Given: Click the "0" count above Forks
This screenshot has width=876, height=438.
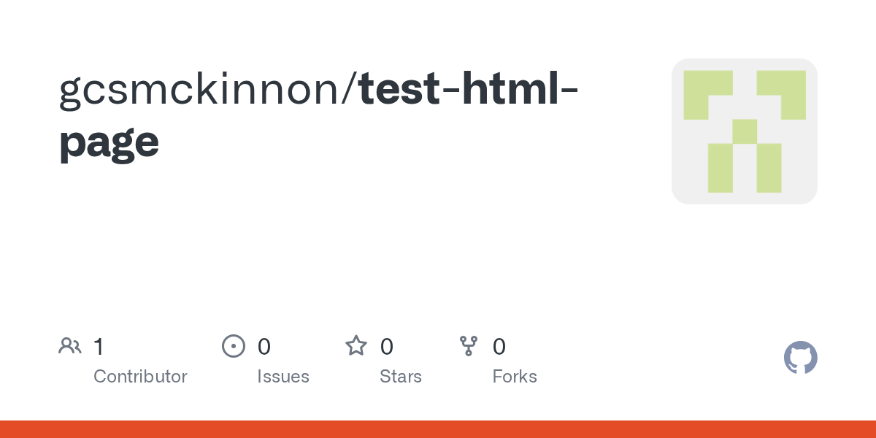Looking at the screenshot, I should point(499,346).
